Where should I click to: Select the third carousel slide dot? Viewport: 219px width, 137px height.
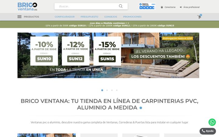pos(112,90)
